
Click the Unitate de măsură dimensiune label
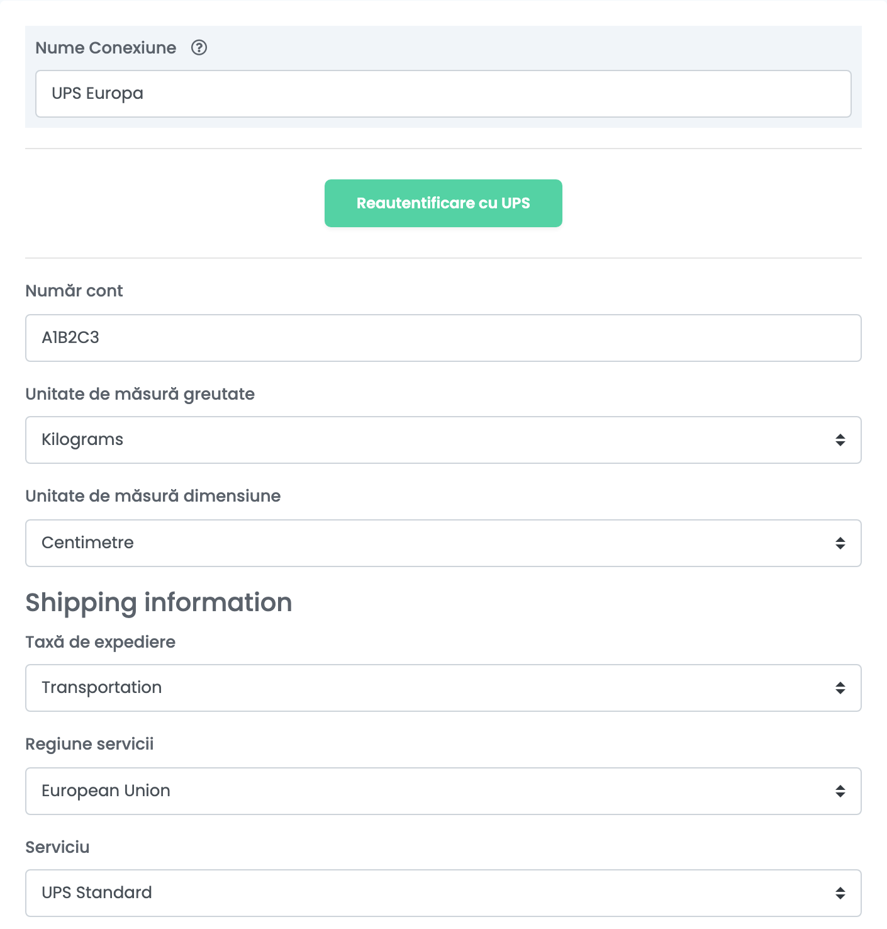(153, 496)
